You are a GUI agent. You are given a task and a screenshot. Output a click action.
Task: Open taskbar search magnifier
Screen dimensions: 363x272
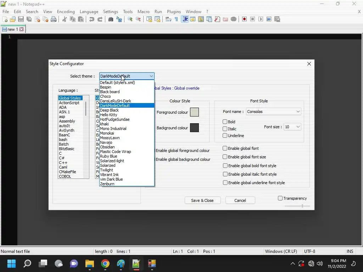pyautogui.click(x=27, y=263)
